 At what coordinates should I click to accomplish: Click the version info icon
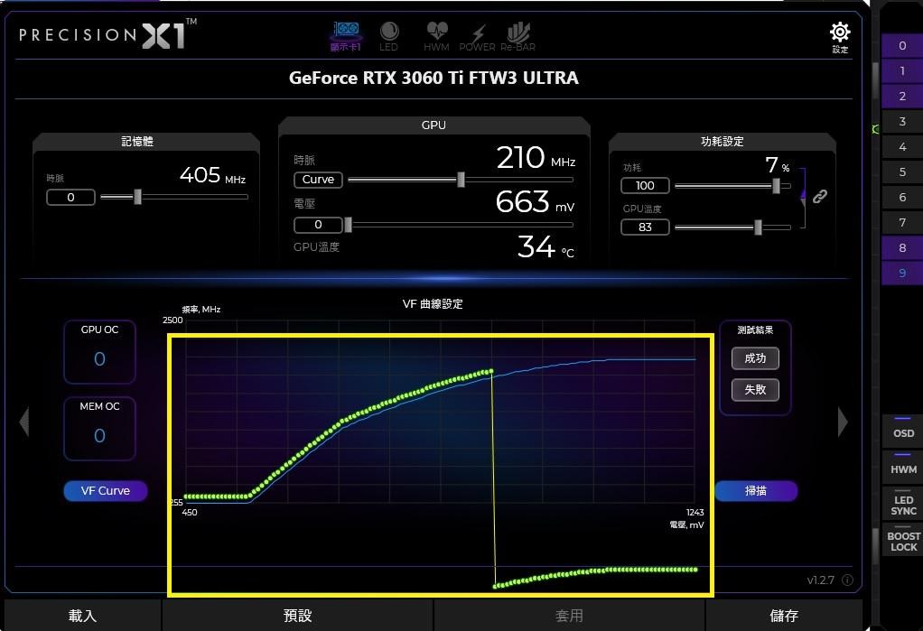click(848, 580)
